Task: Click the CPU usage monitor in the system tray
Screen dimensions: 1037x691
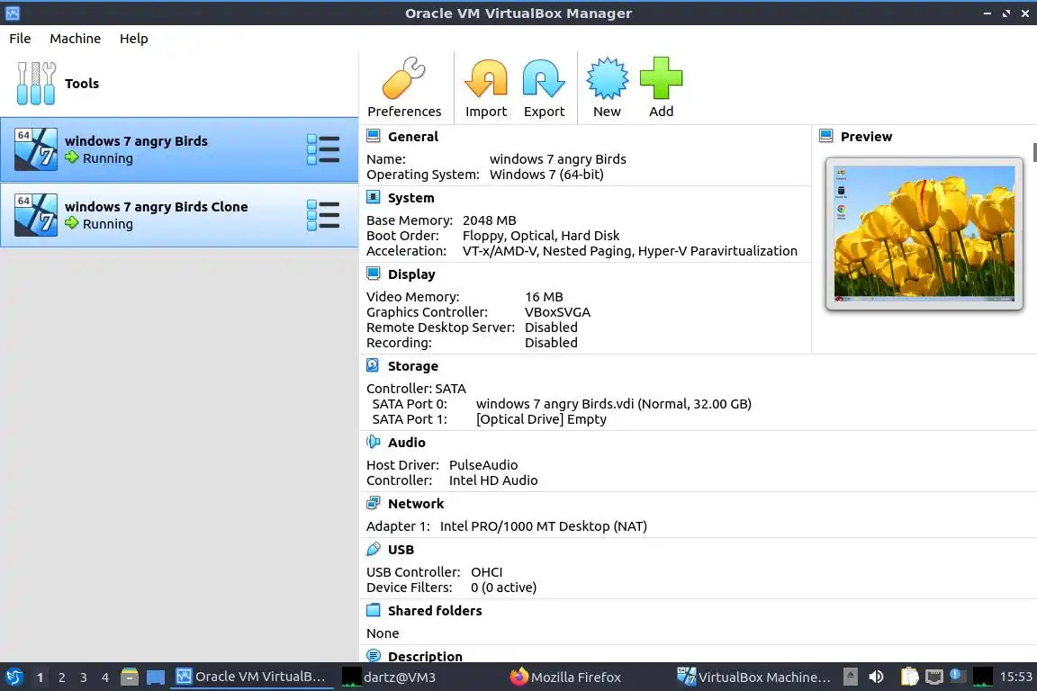Action: click(x=982, y=677)
